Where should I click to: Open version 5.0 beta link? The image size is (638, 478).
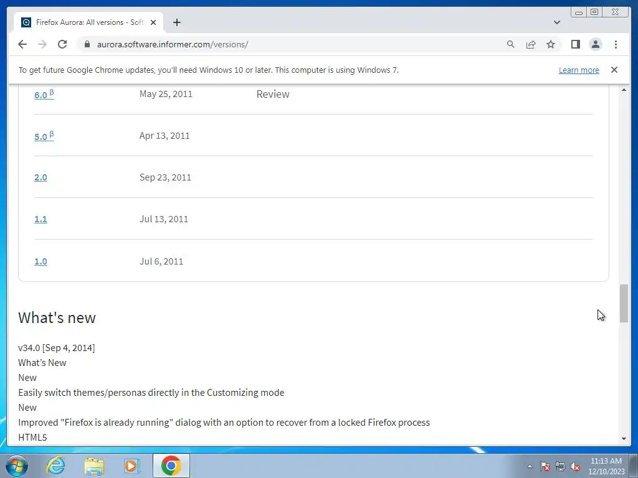[x=44, y=136]
